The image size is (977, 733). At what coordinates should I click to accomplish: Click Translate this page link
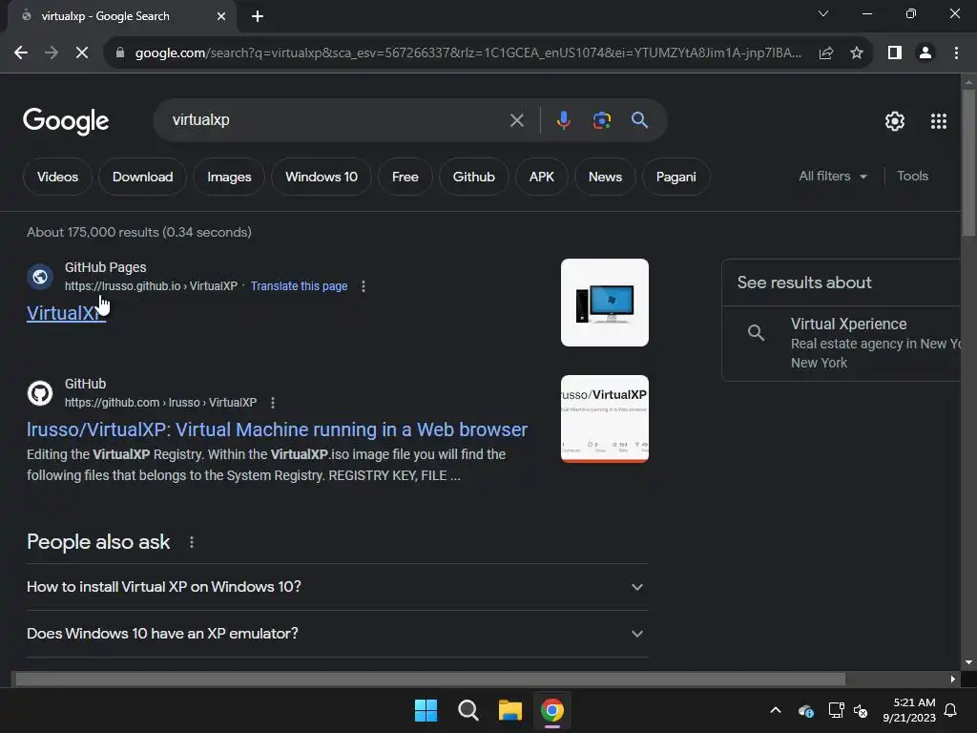click(299, 286)
